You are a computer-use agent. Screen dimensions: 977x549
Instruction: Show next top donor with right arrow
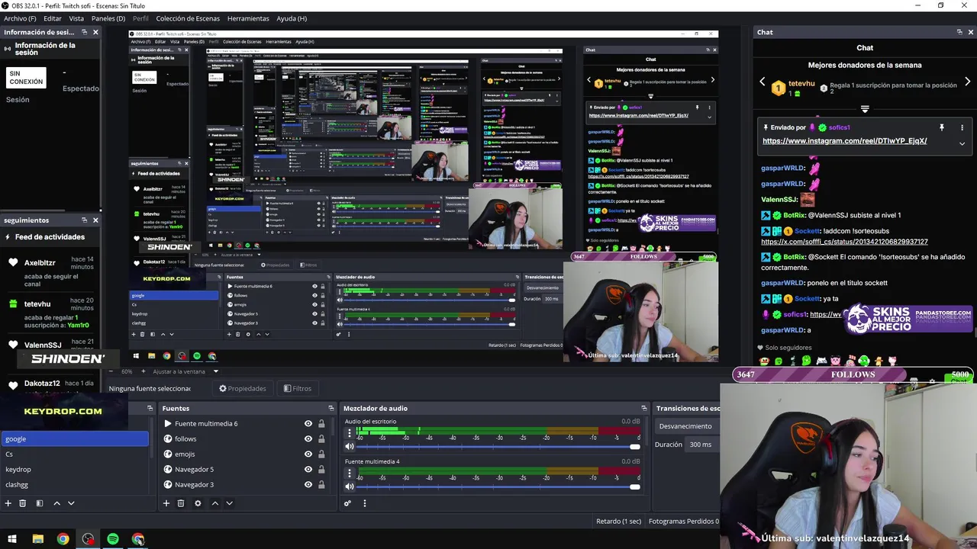pos(967,82)
